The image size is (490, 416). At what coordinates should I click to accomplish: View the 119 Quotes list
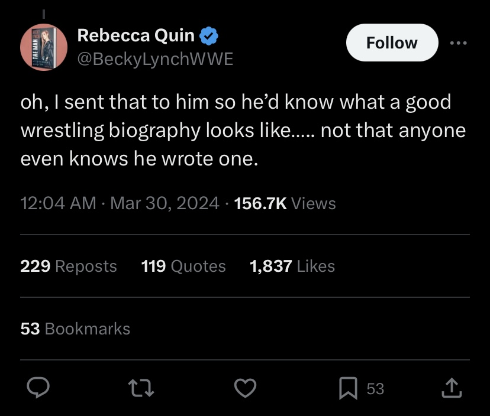click(183, 266)
